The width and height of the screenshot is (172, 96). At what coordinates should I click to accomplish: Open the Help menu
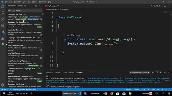tap(49, 2)
